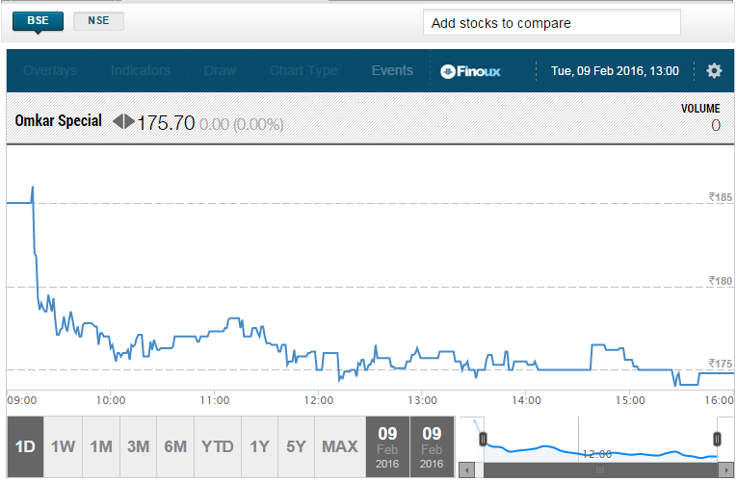Select the 1M time range
This screenshot has width=737, height=481.
pos(101,446)
